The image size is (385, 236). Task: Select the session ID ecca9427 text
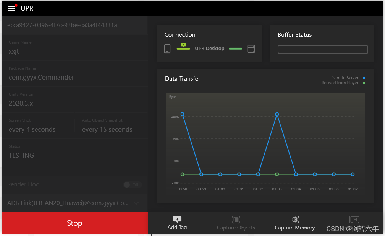pyautogui.click(x=62, y=25)
